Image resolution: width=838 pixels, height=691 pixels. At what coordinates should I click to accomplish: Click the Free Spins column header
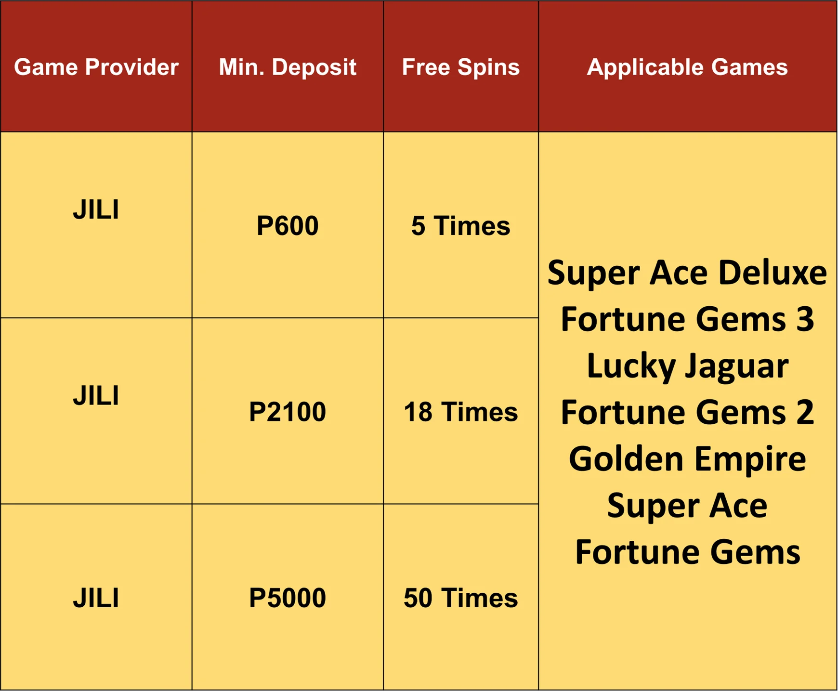click(461, 67)
